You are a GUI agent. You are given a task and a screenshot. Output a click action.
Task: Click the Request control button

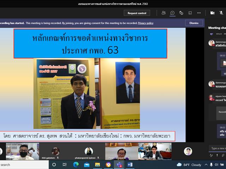pyautogui.click(x=137, y=13)
